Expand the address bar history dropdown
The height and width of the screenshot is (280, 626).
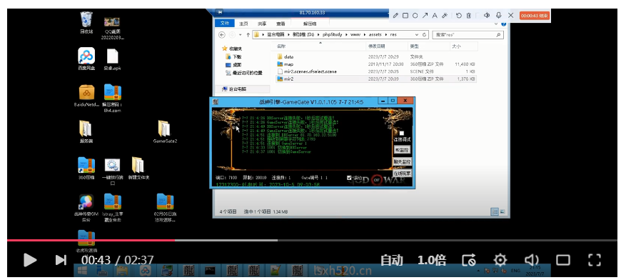[417, 35]
